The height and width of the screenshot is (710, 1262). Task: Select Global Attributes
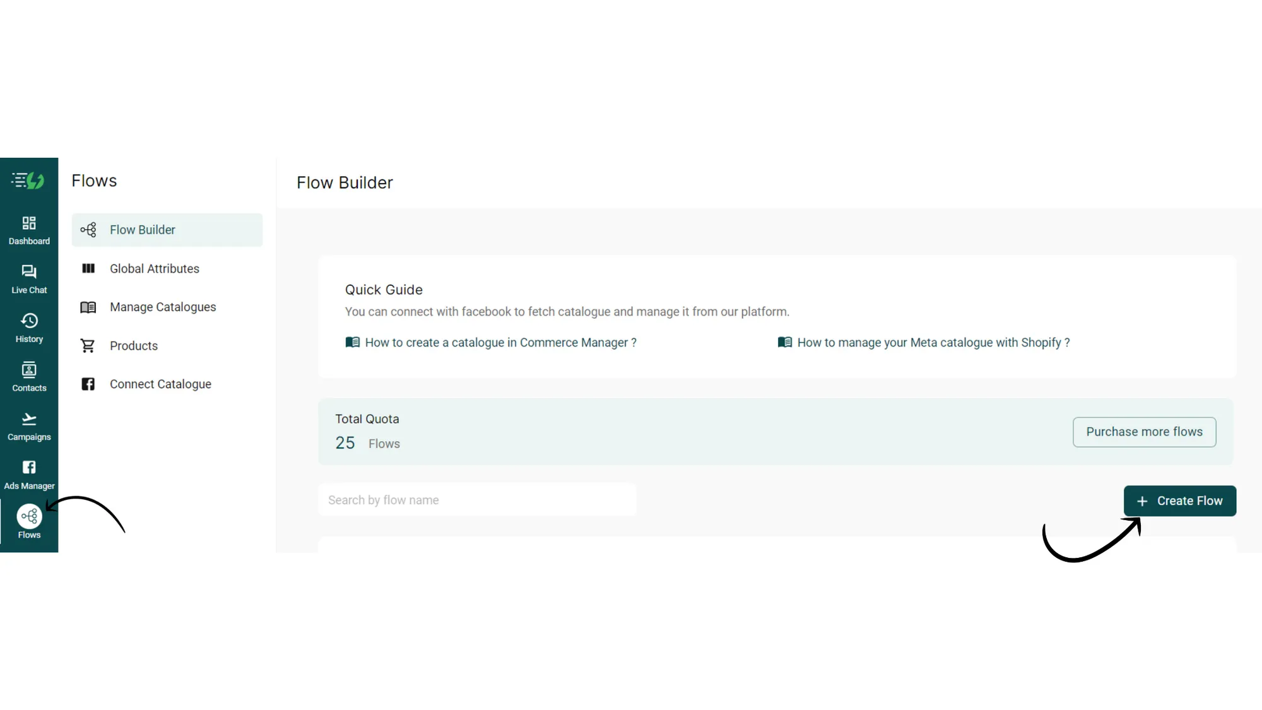click(x=154, y=268)
